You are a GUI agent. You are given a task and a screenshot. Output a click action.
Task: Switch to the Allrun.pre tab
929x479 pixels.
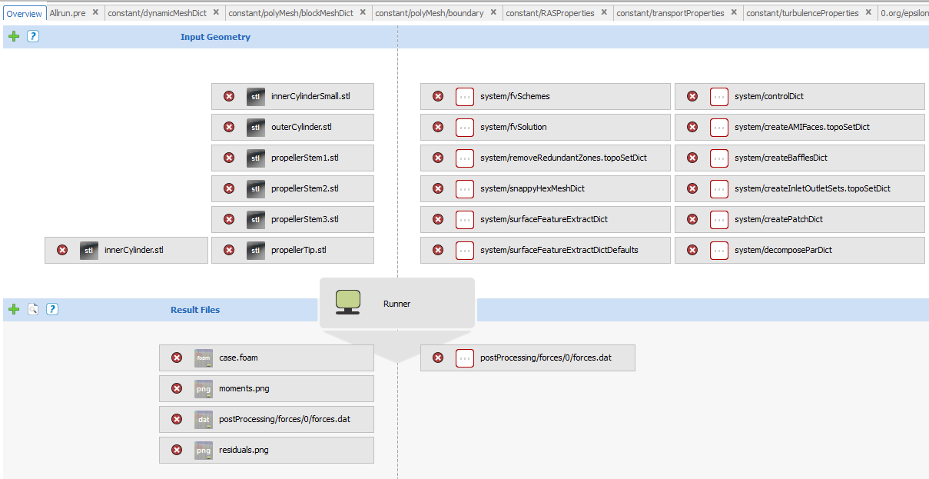click(68, 13)
